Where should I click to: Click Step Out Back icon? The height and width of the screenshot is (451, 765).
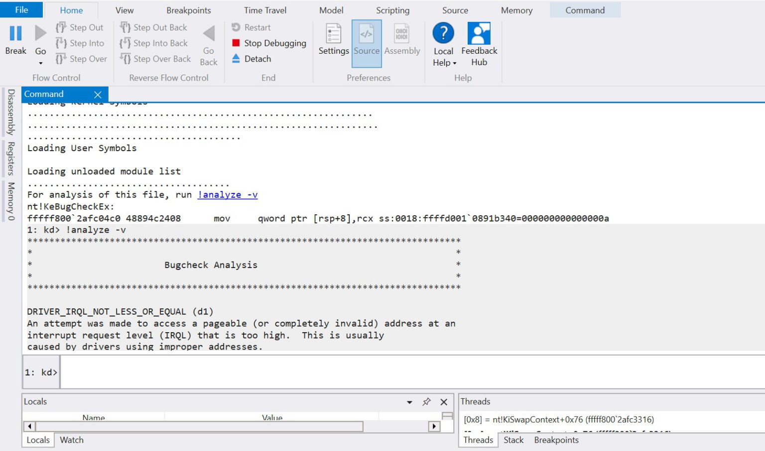[x=125, y=27]
